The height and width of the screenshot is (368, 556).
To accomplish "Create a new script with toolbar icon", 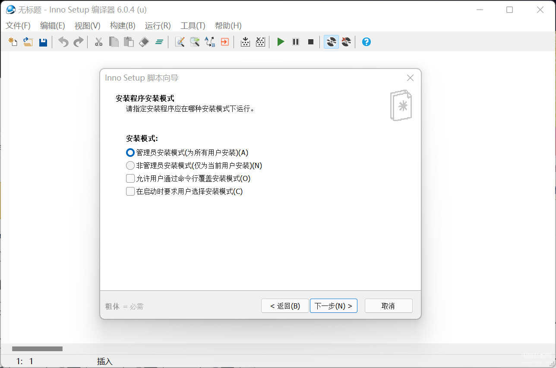I will click(13, 42).
